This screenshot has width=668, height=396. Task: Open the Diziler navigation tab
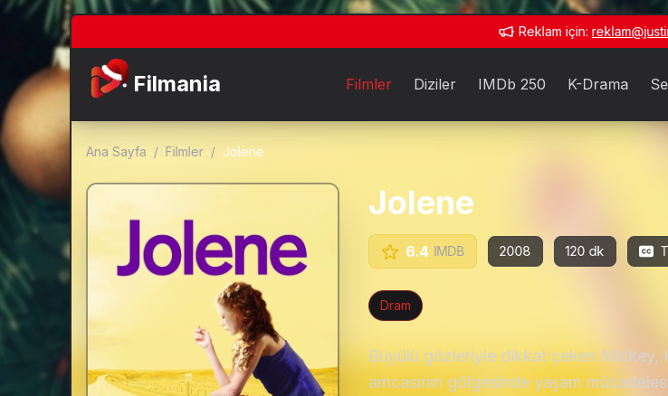434,84
